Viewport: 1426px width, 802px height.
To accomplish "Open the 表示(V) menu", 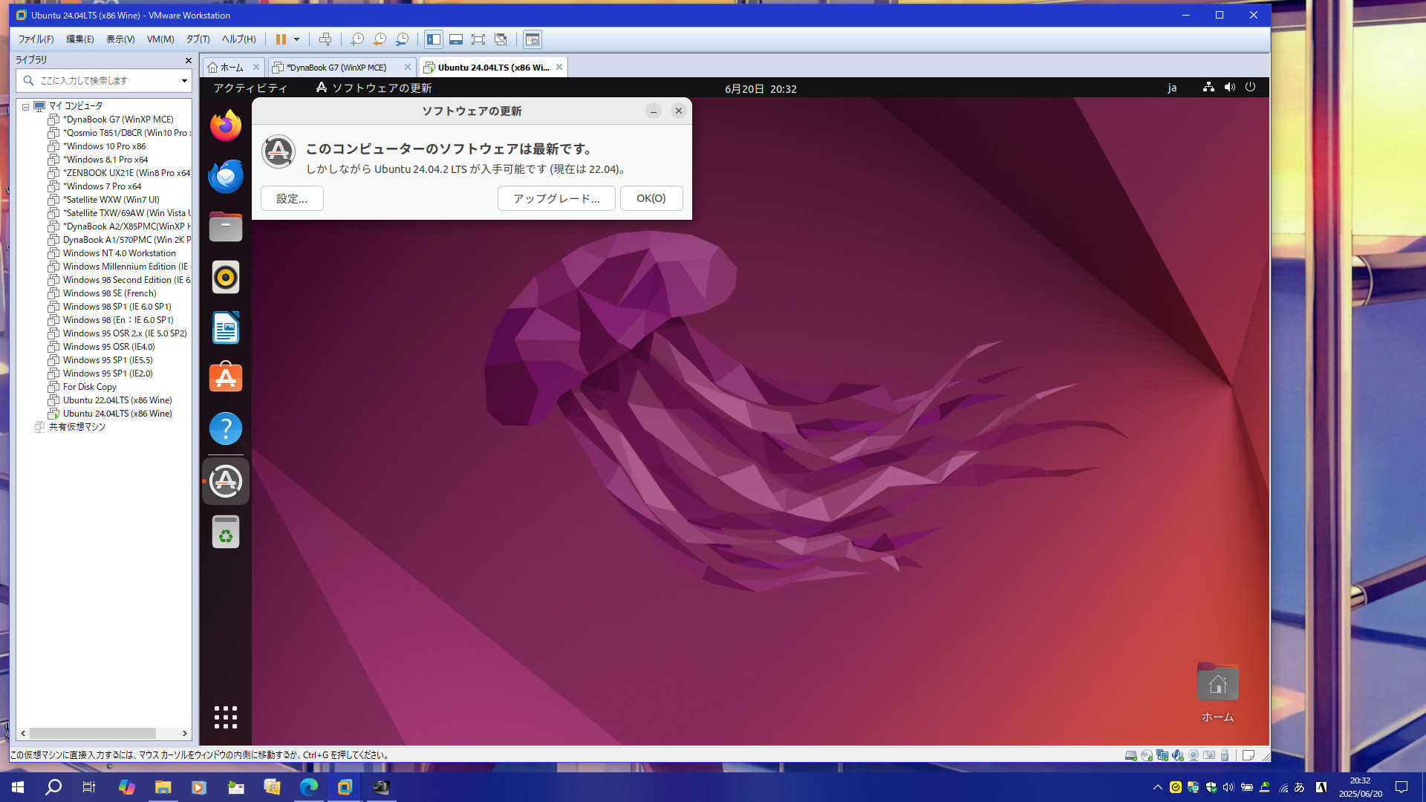I will [120, 39].
